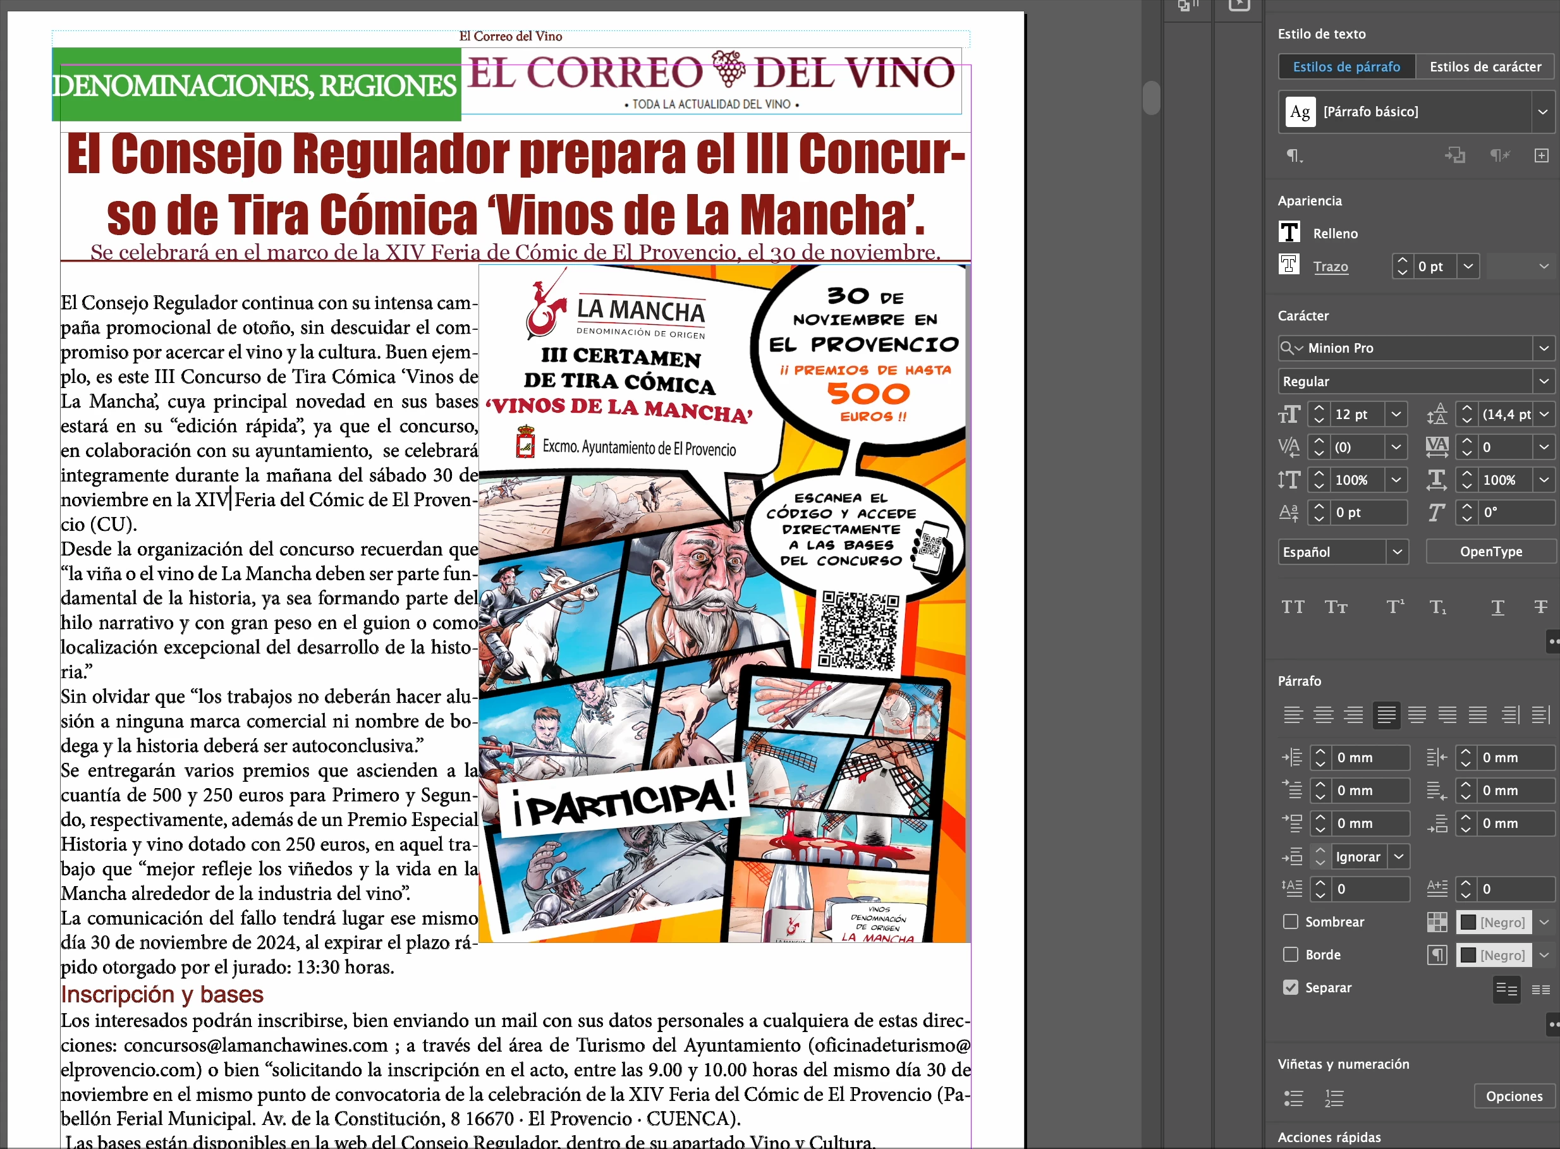Expand the Regular font style dropdown
The width and height of the screenshot is (1560, 1149).
pos(1544,381)
